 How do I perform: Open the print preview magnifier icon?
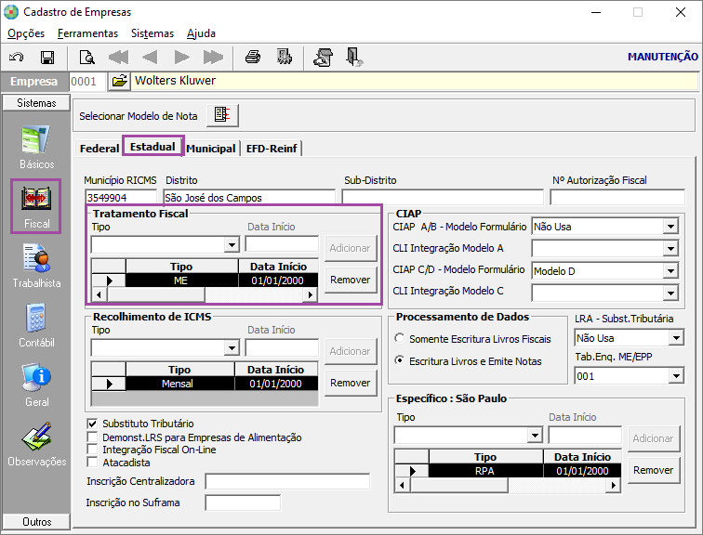[87, 58]
